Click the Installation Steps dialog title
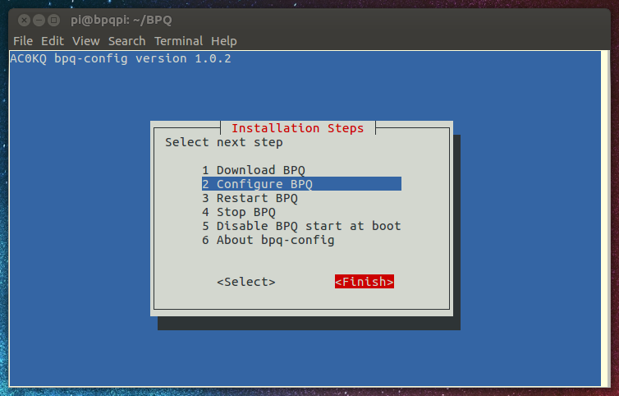Screen dimensions: 619x396 pyautogui.click(x=297, y=128)
